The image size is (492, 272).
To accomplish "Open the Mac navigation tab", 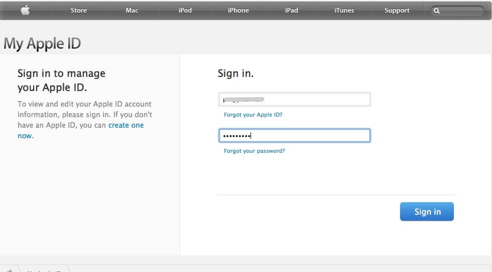I will pyautogui.click(x=132, y=11).
